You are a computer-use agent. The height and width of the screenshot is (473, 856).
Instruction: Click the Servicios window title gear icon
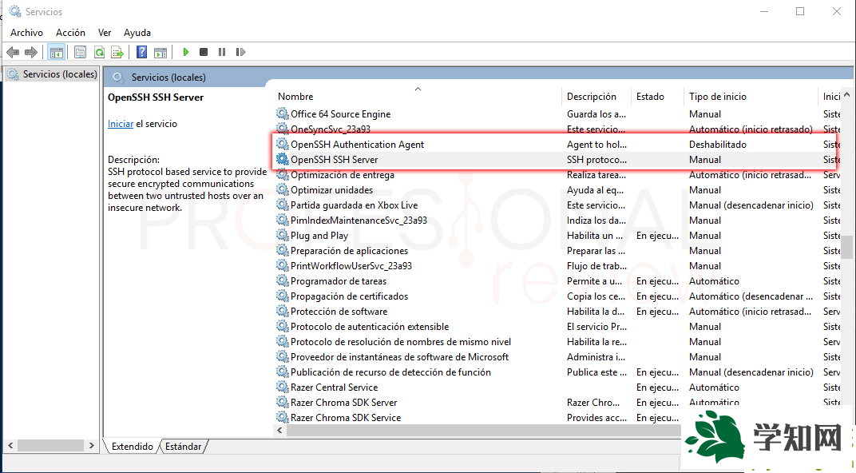[15, 11]
